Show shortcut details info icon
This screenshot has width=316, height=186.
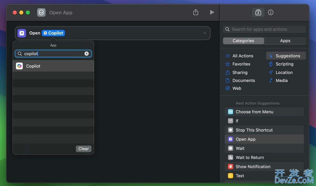[271, 12]
